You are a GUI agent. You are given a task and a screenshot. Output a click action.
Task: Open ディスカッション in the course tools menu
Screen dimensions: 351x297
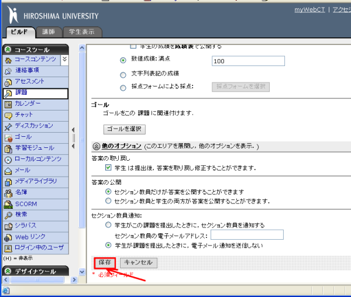[36, 127]
